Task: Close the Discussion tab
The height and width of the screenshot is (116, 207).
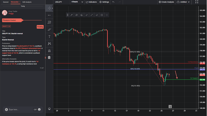Action: [x=20, y=2]
